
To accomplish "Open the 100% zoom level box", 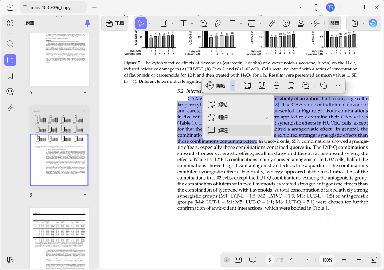I will point(327,260).
